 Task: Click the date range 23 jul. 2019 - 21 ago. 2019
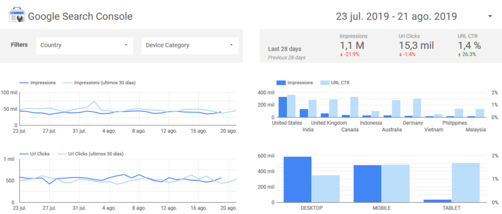click(396, 16)
